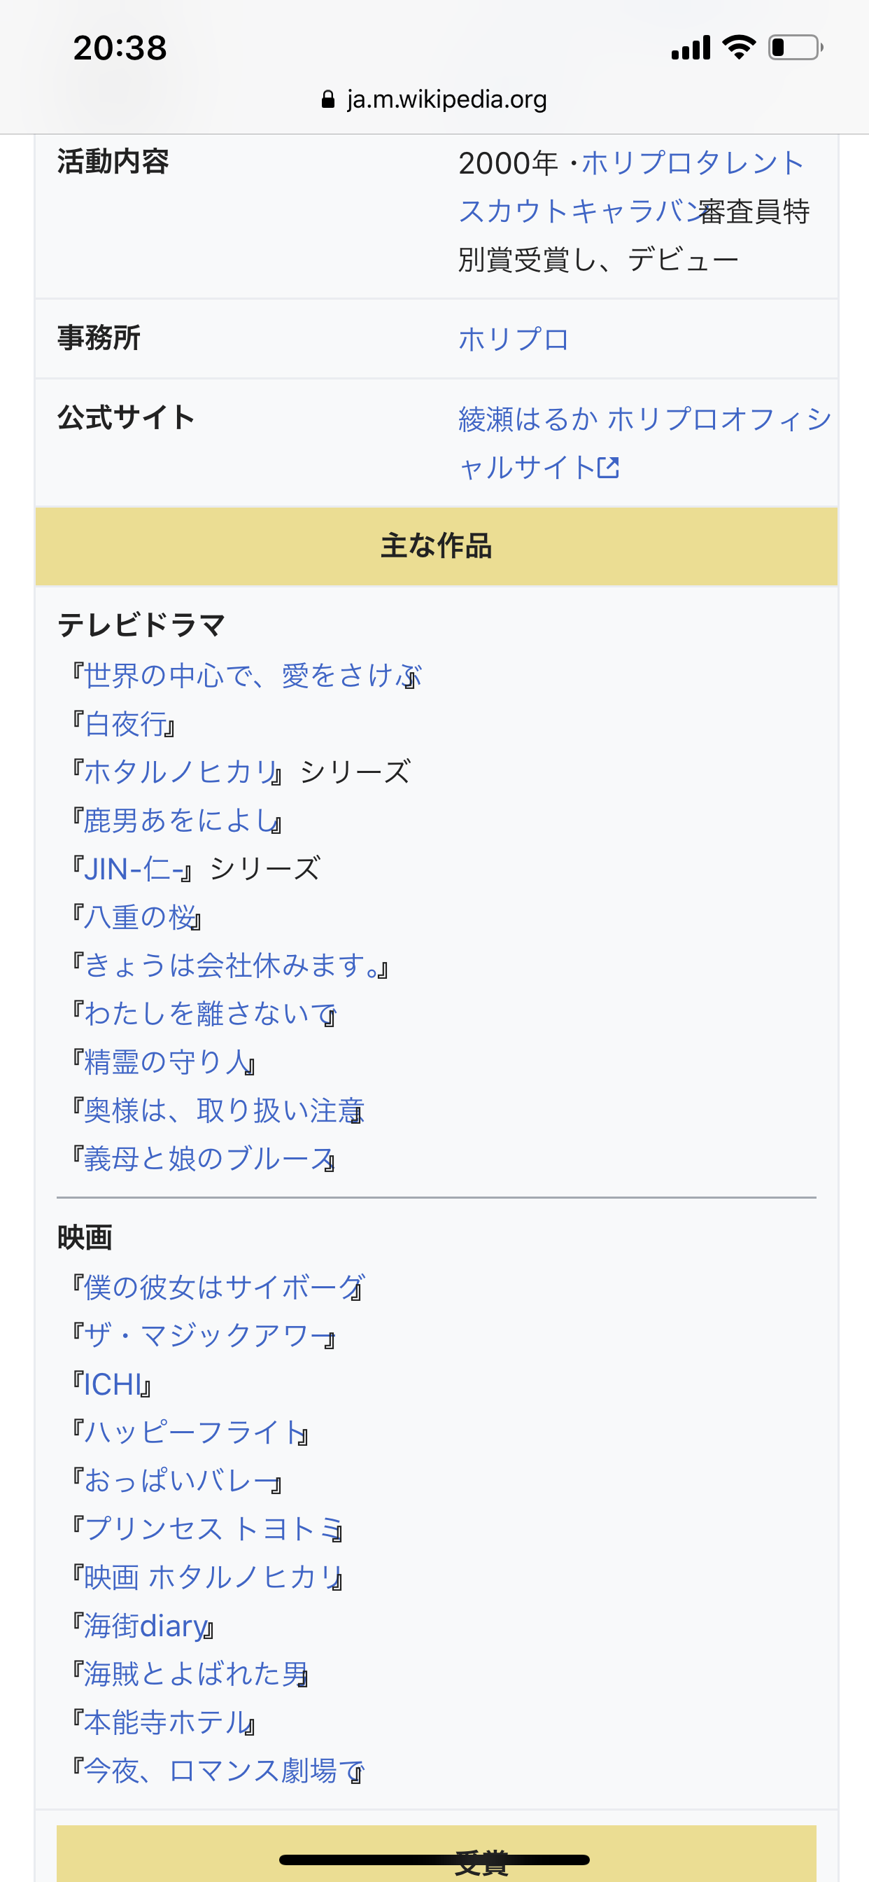
Task: Open 今夜、ロマンス劇場で link
Action: pos(223,1771)
